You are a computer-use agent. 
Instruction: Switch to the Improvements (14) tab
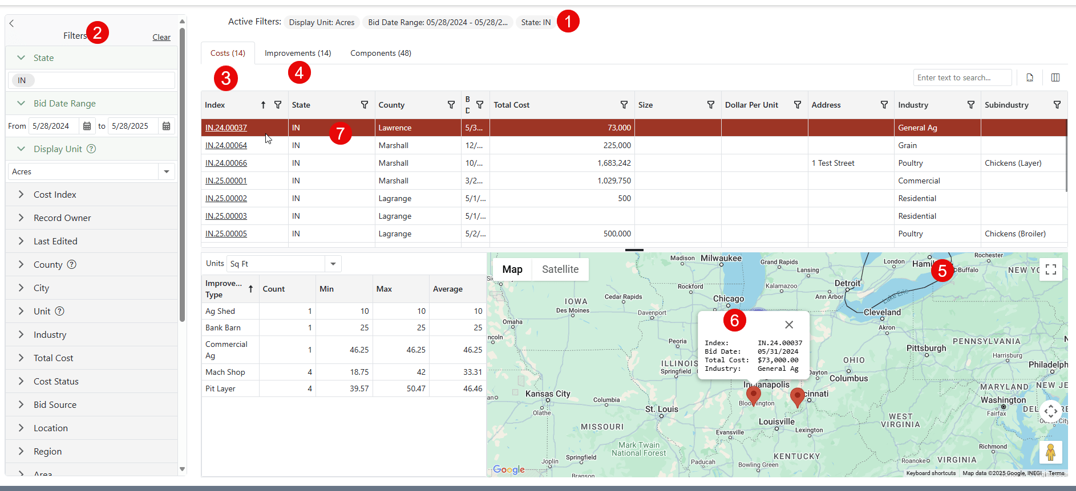pyautogui.click(x=297, y=53)
